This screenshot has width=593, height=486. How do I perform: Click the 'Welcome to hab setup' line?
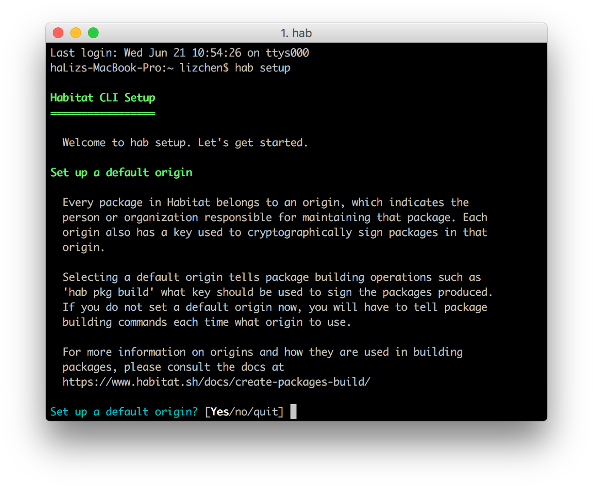click(x=185, y=142)
